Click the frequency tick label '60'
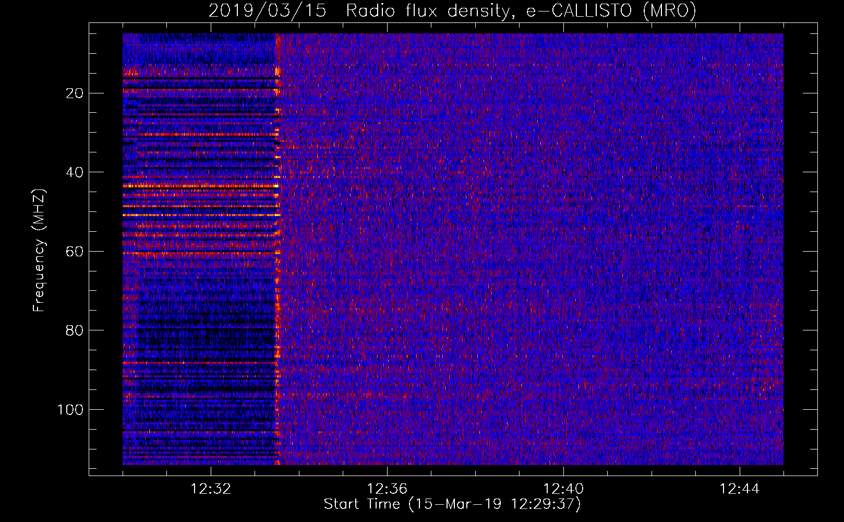Viewport: 844px width, 522px height. 75,252
